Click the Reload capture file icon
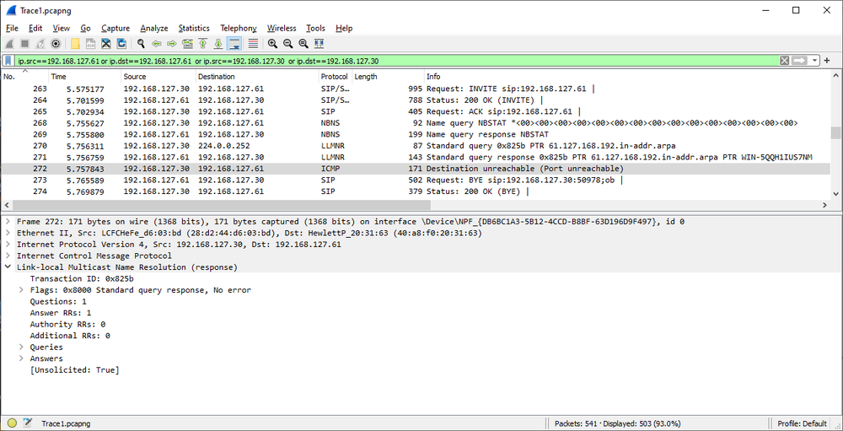Viewport: 843px width, 431px height. (x=121, y=44)
